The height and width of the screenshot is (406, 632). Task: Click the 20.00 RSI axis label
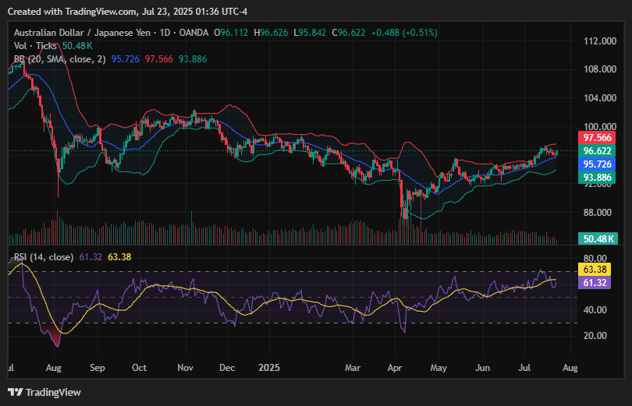[595, 336]
